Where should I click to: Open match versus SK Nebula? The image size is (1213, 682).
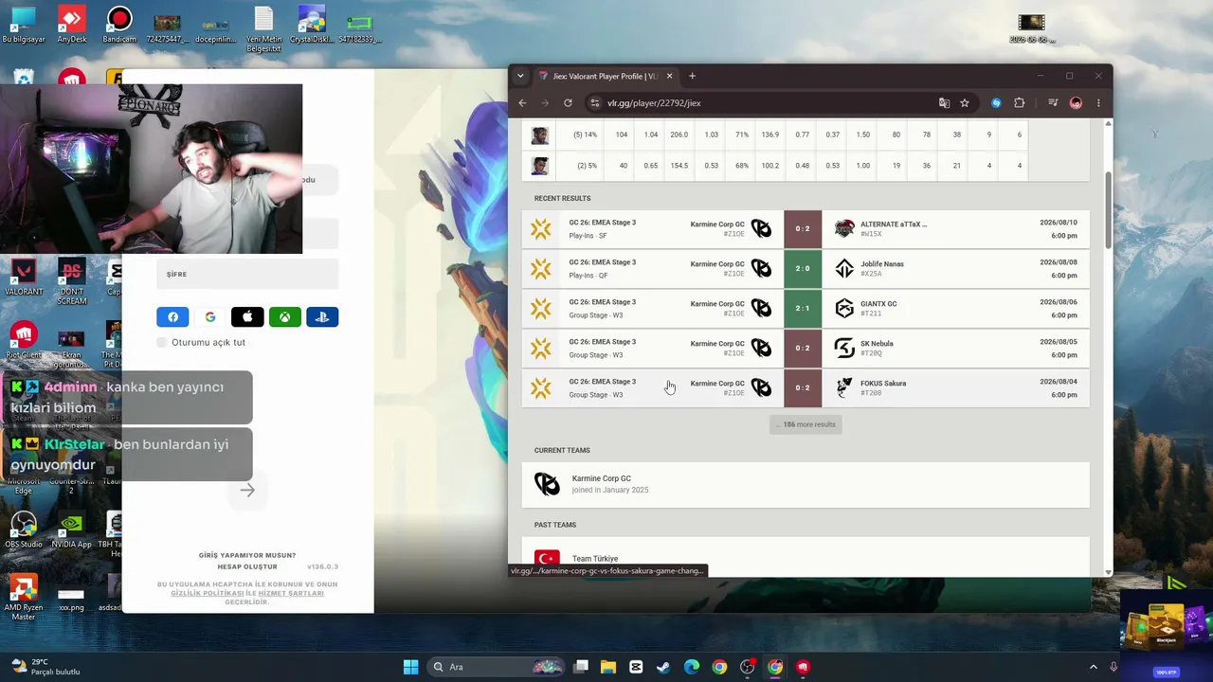806,348
